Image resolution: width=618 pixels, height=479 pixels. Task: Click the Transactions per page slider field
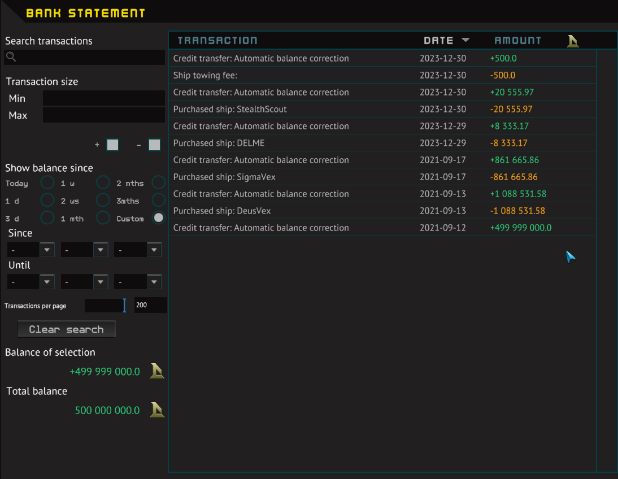105,306
